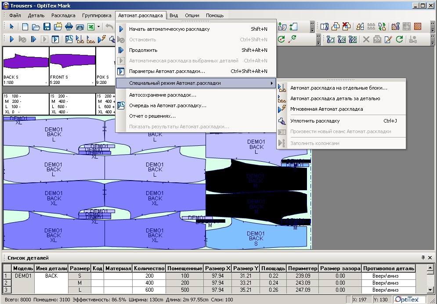This screenshot has width=437, height=304.
Task: Click the edit pencil note icon
Action: click(388, 40)
